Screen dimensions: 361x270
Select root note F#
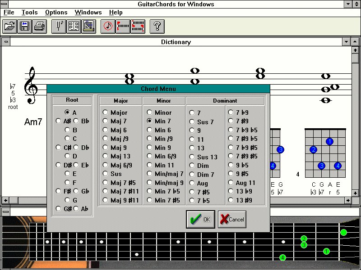pos(64,191)
